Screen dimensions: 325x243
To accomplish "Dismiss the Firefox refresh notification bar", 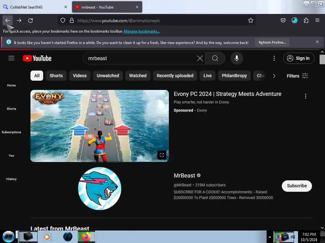I will tap(317, 42).
